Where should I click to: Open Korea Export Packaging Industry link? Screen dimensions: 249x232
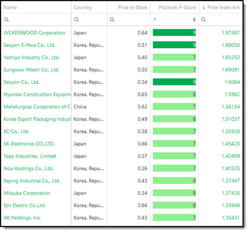[x=37, y=119]
